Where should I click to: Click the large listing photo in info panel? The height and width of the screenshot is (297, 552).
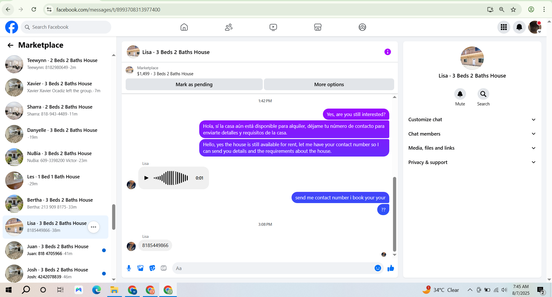(472, 58)
